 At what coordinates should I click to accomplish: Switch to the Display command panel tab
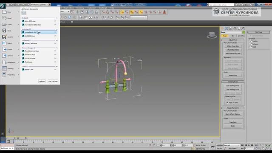[239, 28]
